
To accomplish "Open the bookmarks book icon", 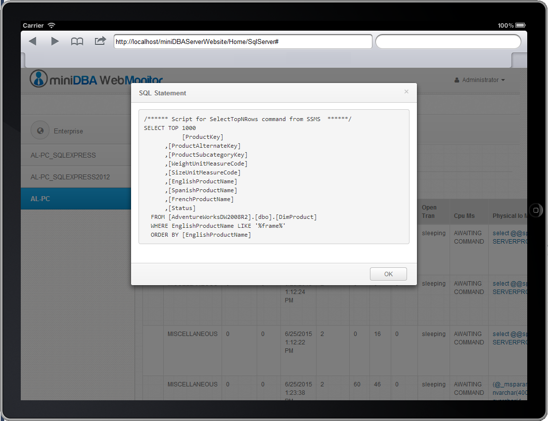I will (77, 42).
